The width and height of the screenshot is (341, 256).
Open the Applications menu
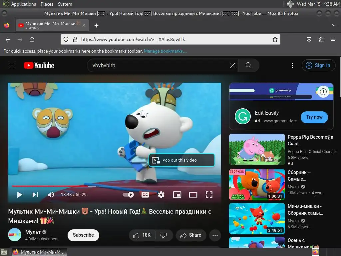pos(24,4)
